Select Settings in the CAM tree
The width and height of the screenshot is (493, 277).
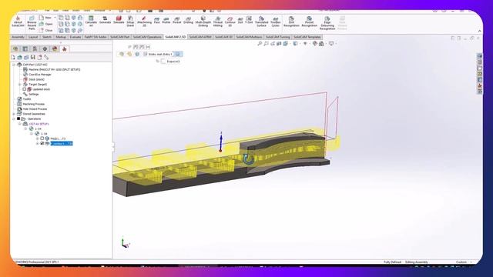tap(31, 94)
